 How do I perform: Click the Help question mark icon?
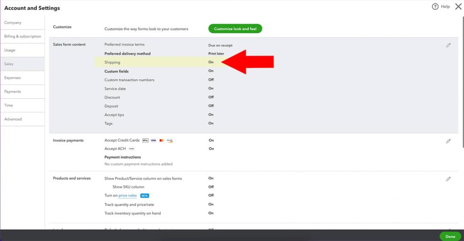(x=435, y=6)
